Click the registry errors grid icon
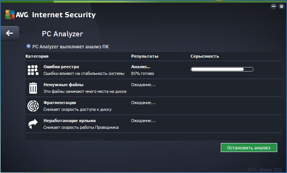Viewport: 287px width, 173px height. click(x=33, y=70)
